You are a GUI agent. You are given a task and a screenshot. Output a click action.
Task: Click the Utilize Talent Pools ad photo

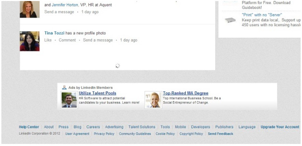(x=69, y=100)
